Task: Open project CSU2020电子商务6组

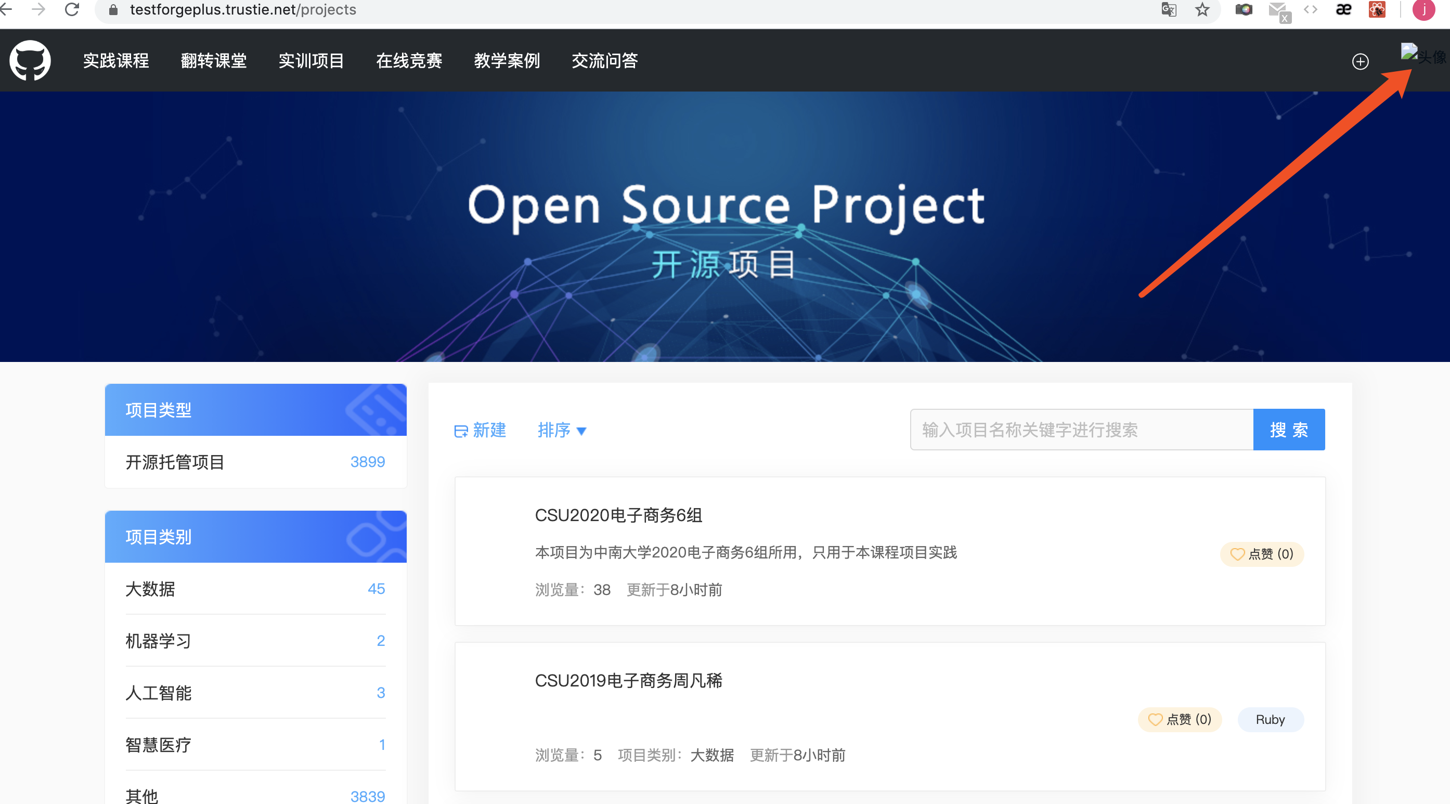Action: (618, 515)
